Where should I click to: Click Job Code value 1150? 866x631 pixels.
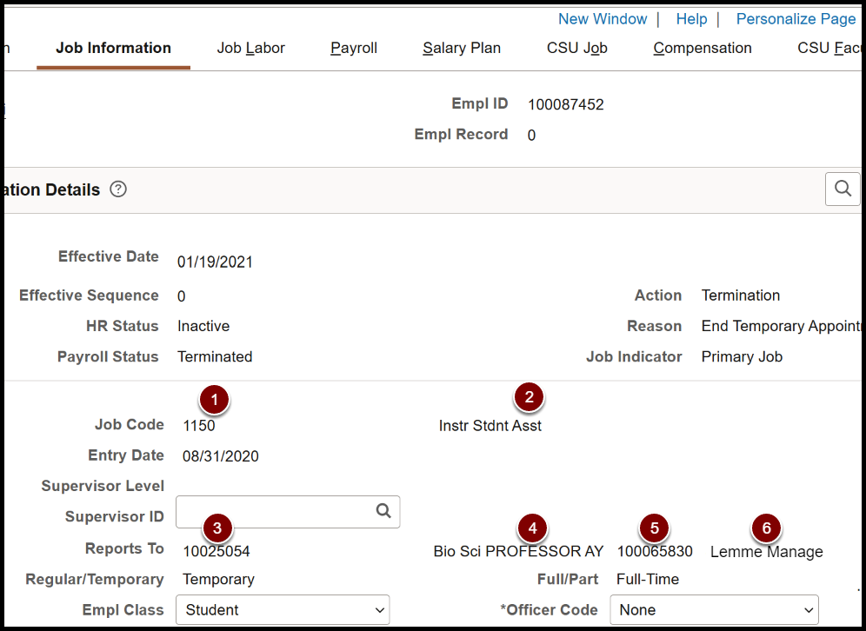[x=199, y=426]
